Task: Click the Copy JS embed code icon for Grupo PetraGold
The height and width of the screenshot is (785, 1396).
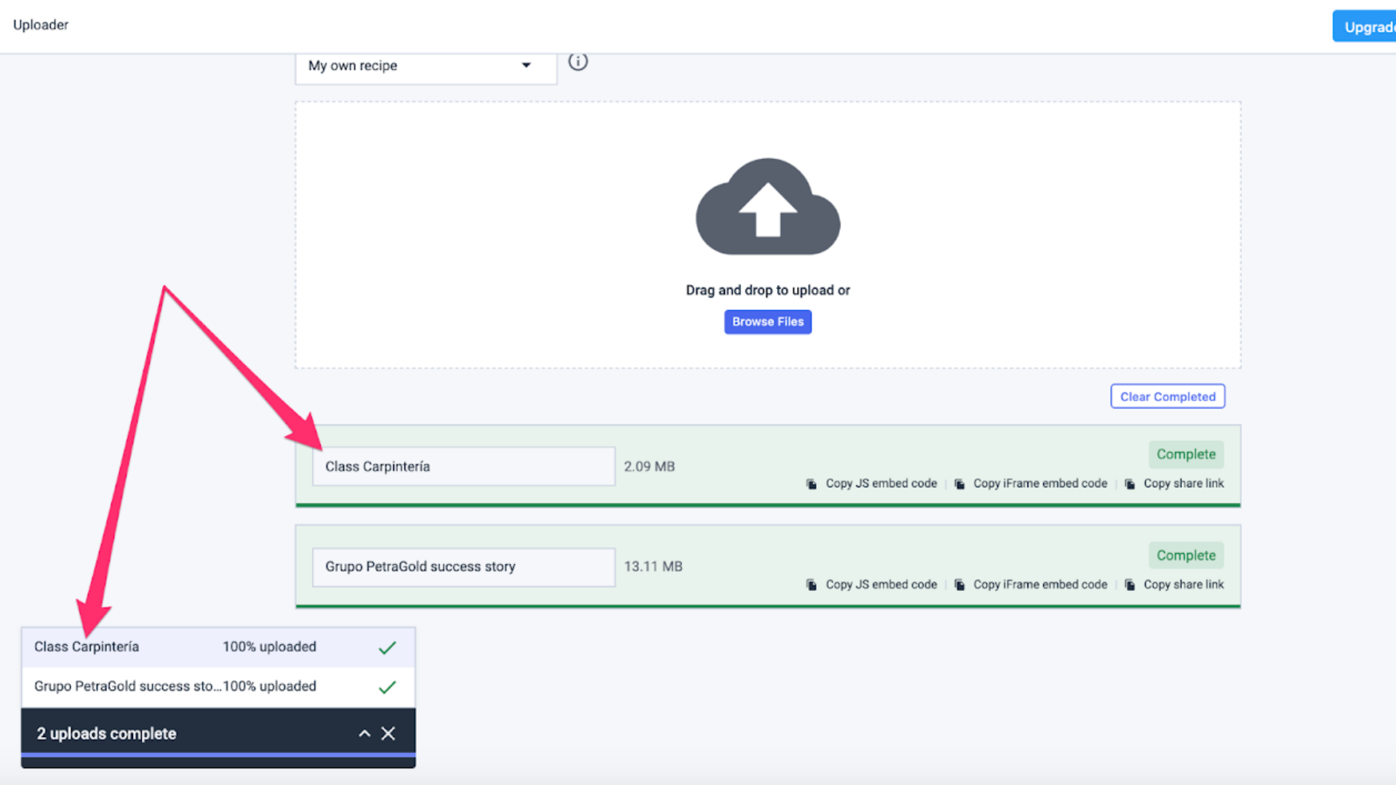Action: click(x=811, y=584)
